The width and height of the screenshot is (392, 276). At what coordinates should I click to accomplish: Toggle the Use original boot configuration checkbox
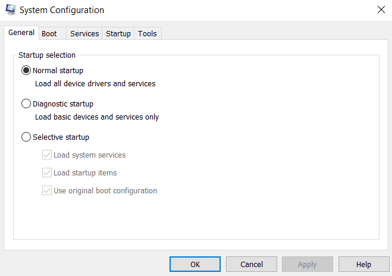pyautogui.click(x=47, y=191)
